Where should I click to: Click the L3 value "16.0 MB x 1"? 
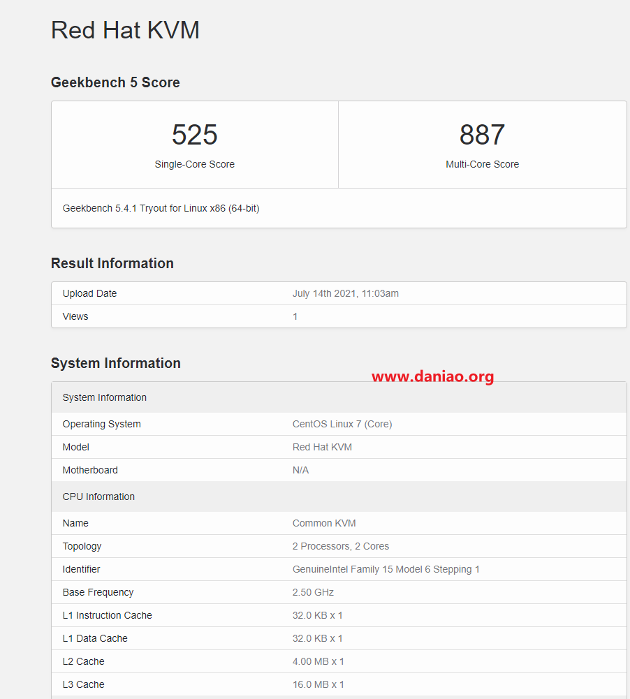(x=318, y=685)
